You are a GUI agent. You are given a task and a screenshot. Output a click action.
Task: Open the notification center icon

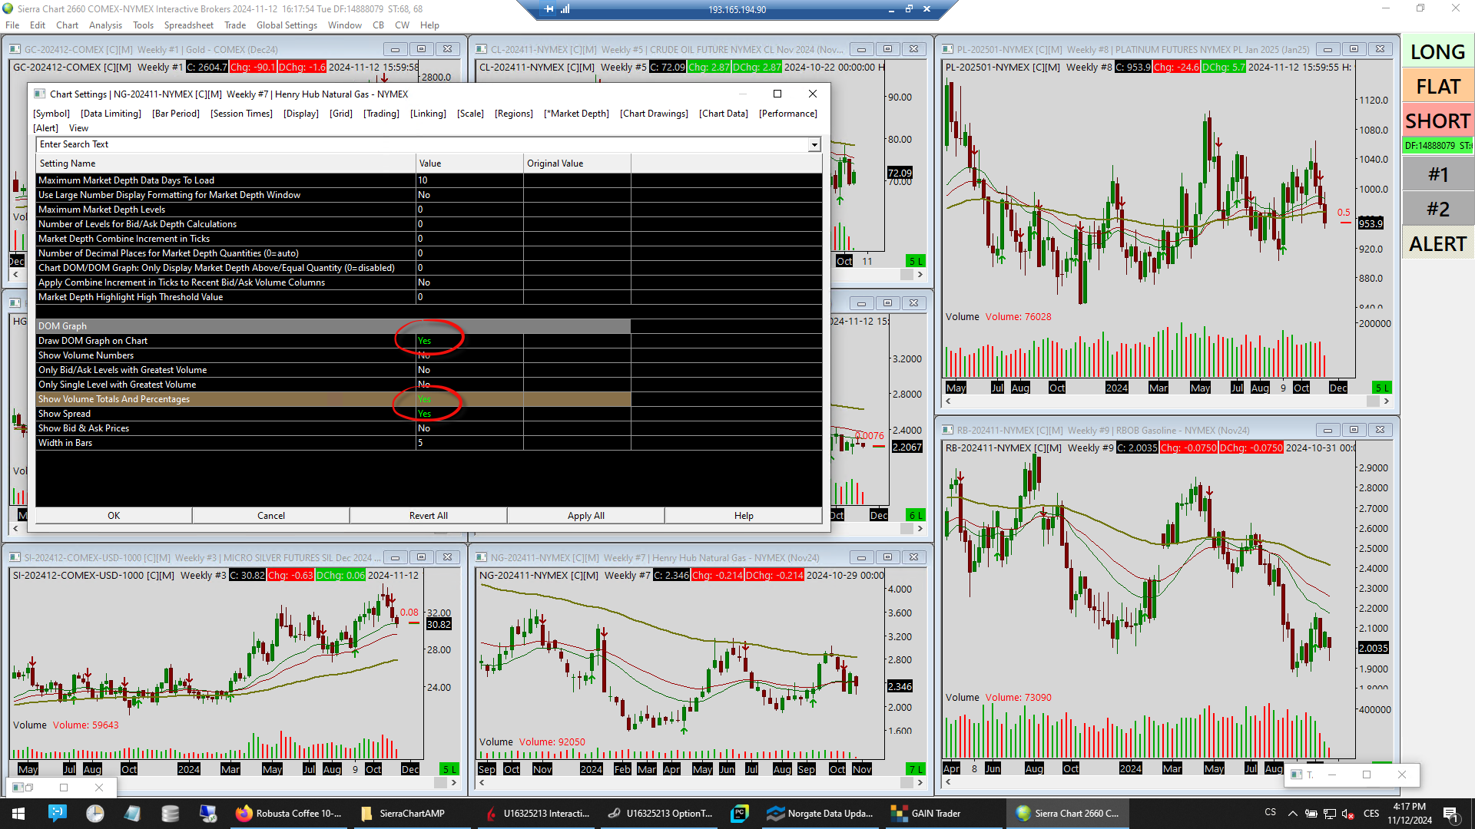point(1450,814)
